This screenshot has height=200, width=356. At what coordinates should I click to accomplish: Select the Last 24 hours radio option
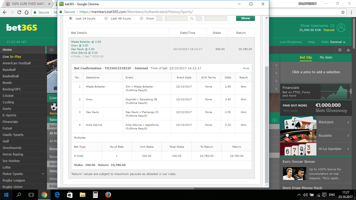coord(71,18)
